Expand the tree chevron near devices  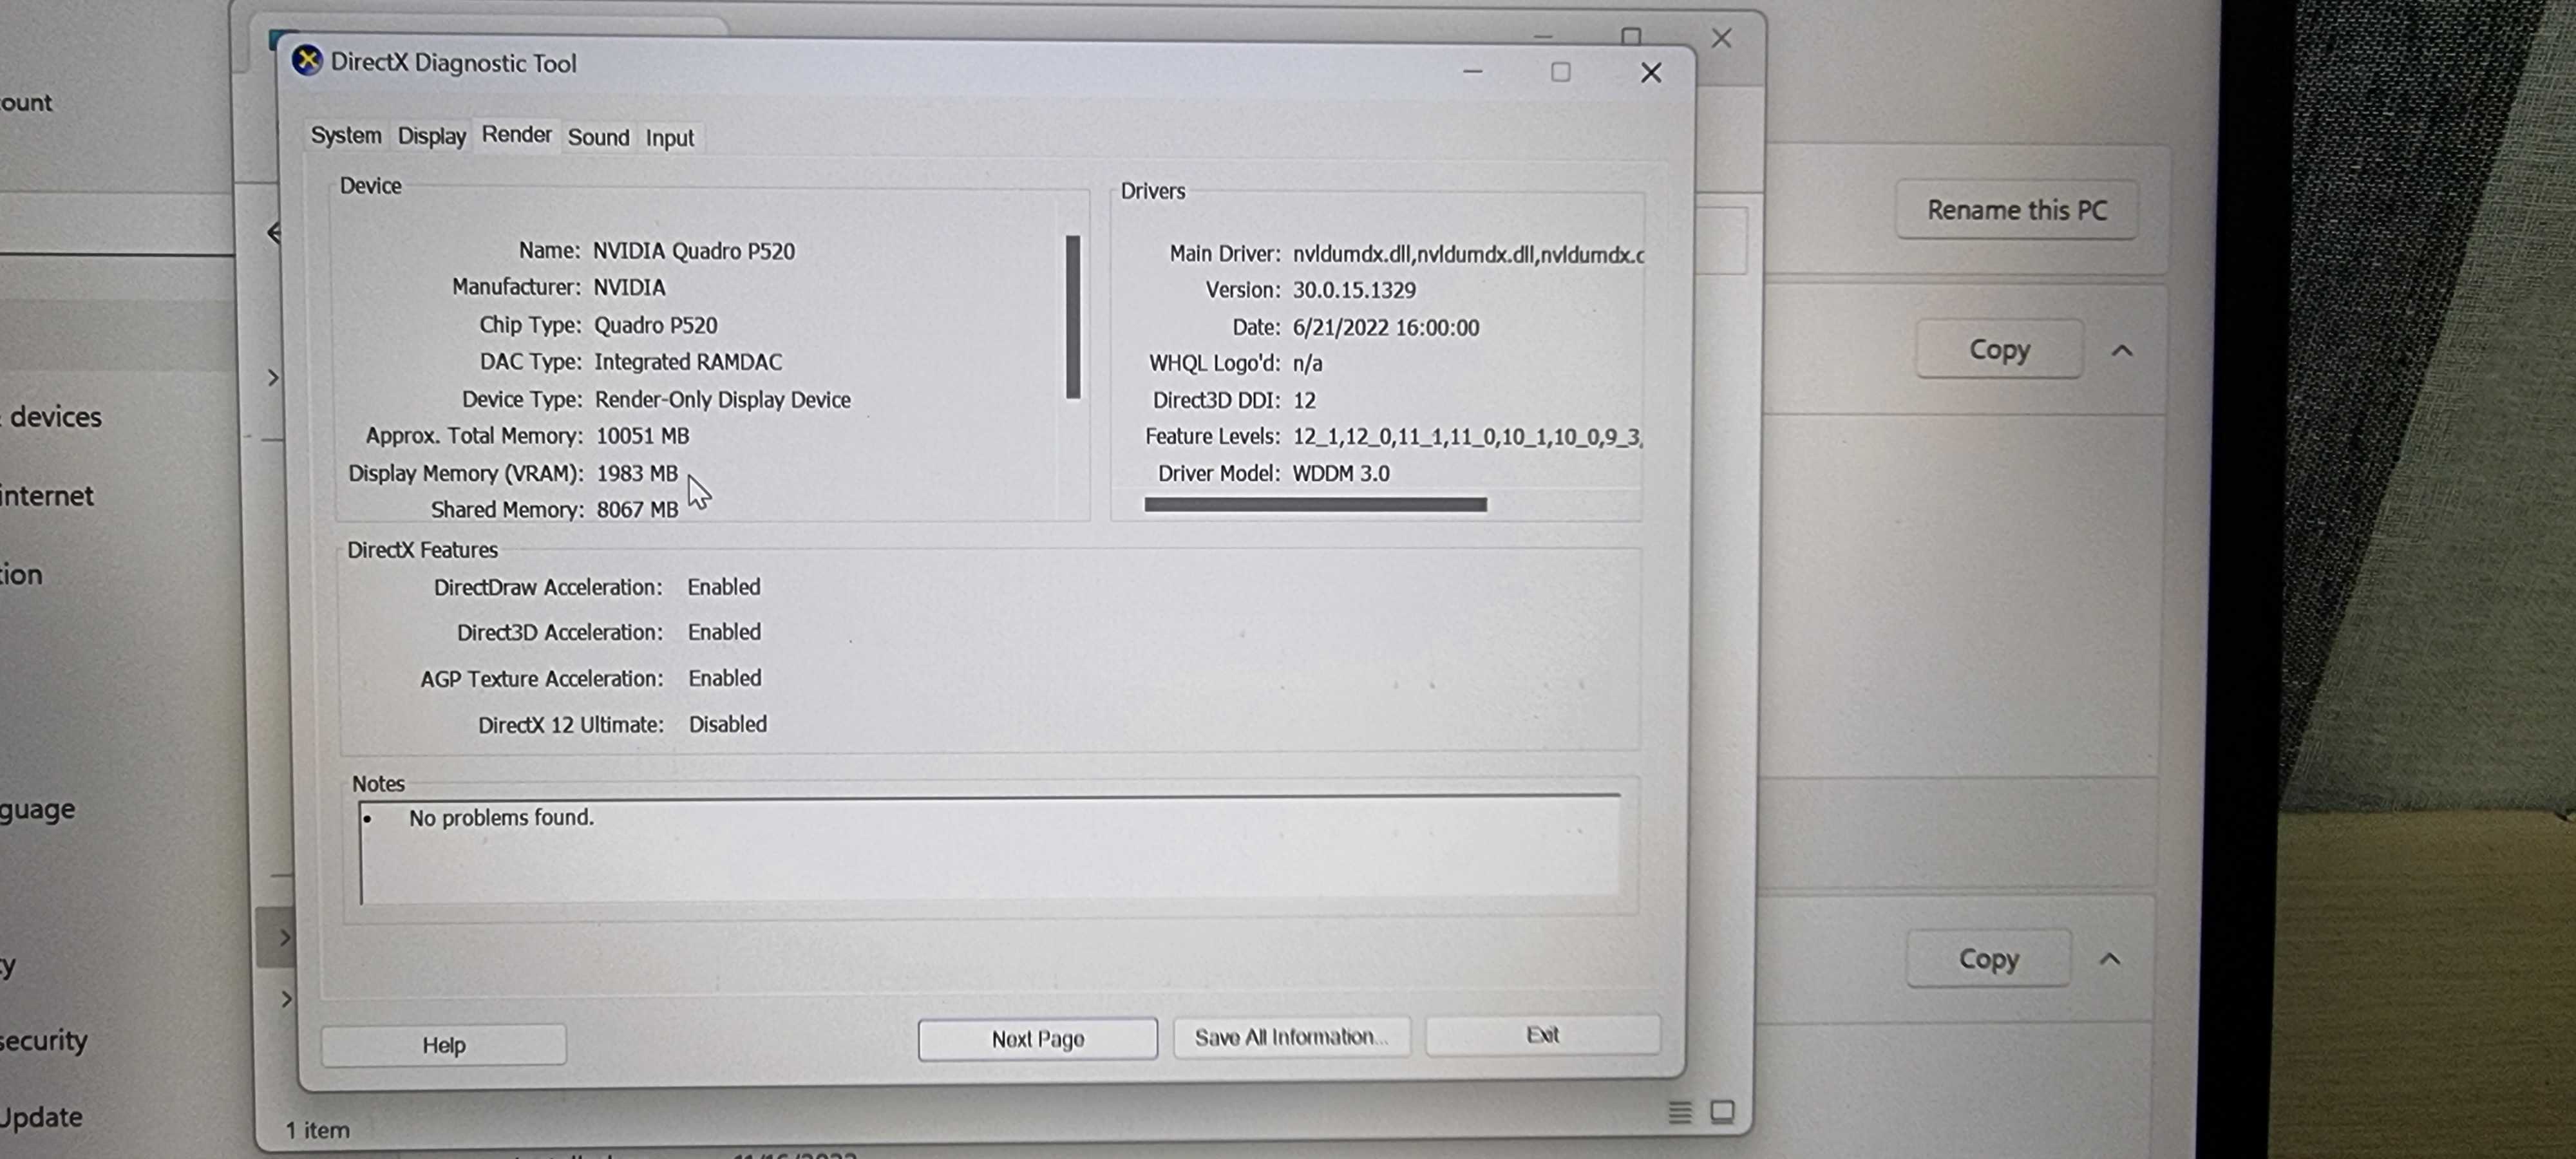click(273, 377)
